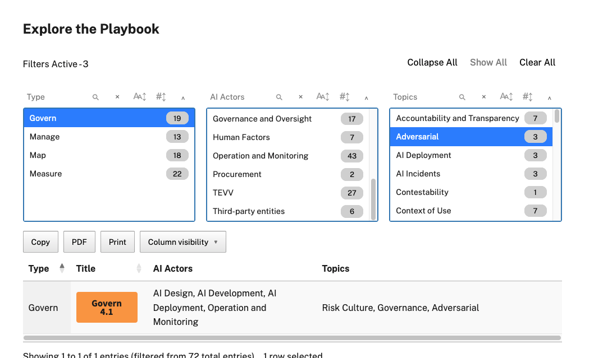Click the Govern count badge 19
The height and width of the screenshot is (358, 603).
[177, 118]
